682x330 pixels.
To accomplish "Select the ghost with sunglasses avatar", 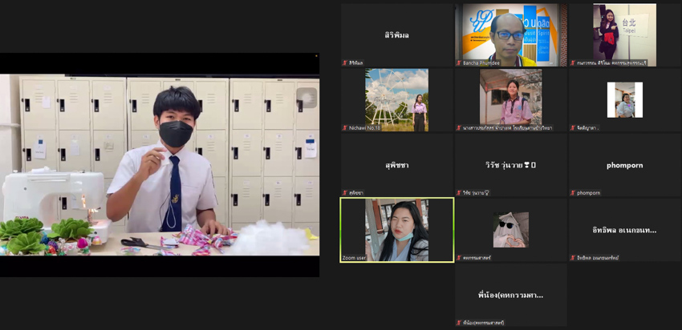I will coord(510,229).
